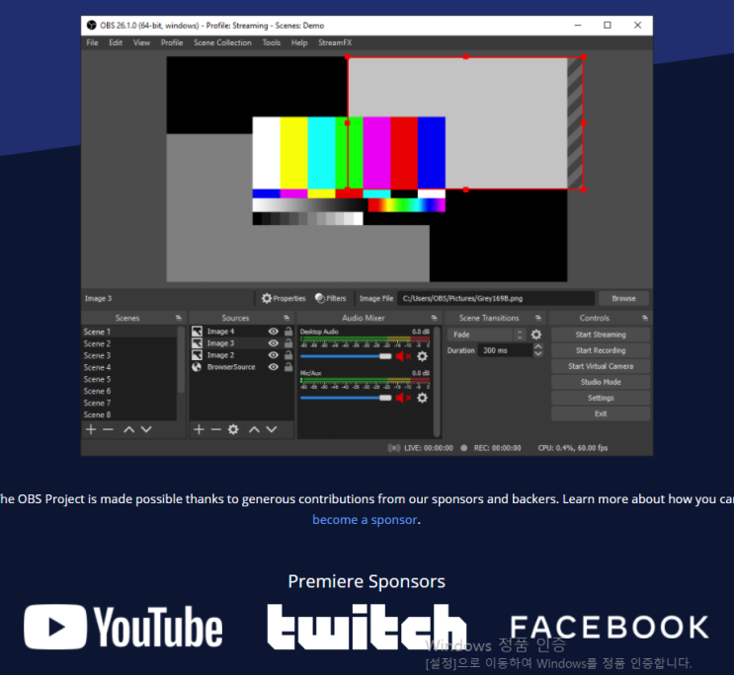
Task: Click the OBS logo in title bar
Action: coord(91,26)
